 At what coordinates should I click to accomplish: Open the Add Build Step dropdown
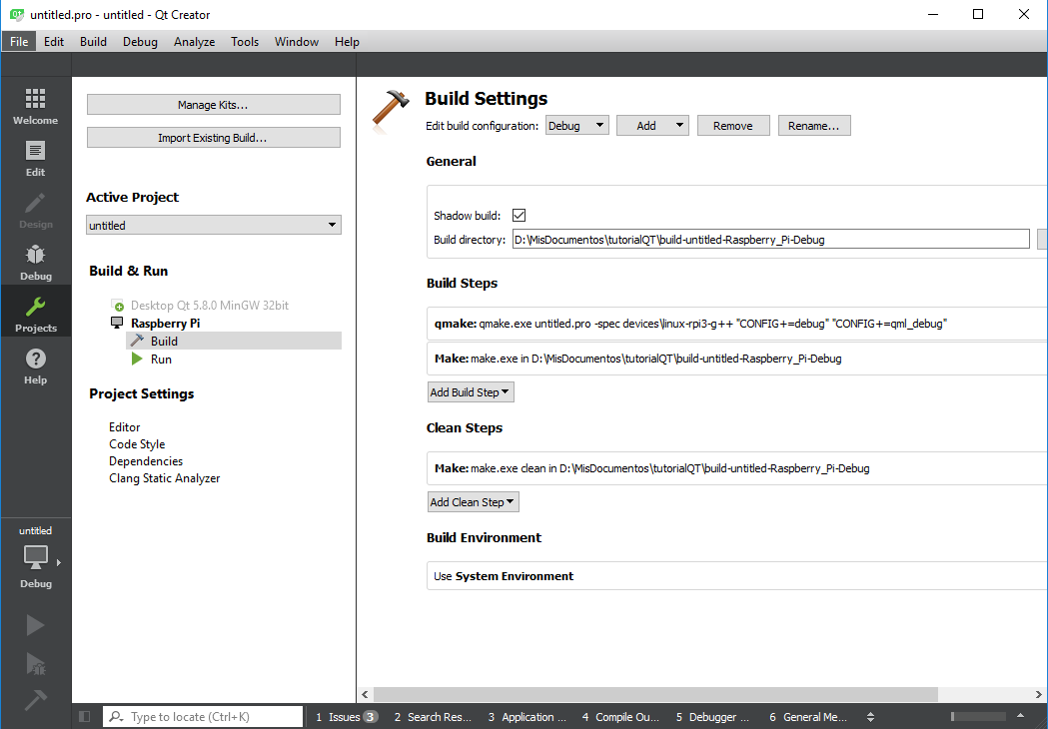pos(471,392)
